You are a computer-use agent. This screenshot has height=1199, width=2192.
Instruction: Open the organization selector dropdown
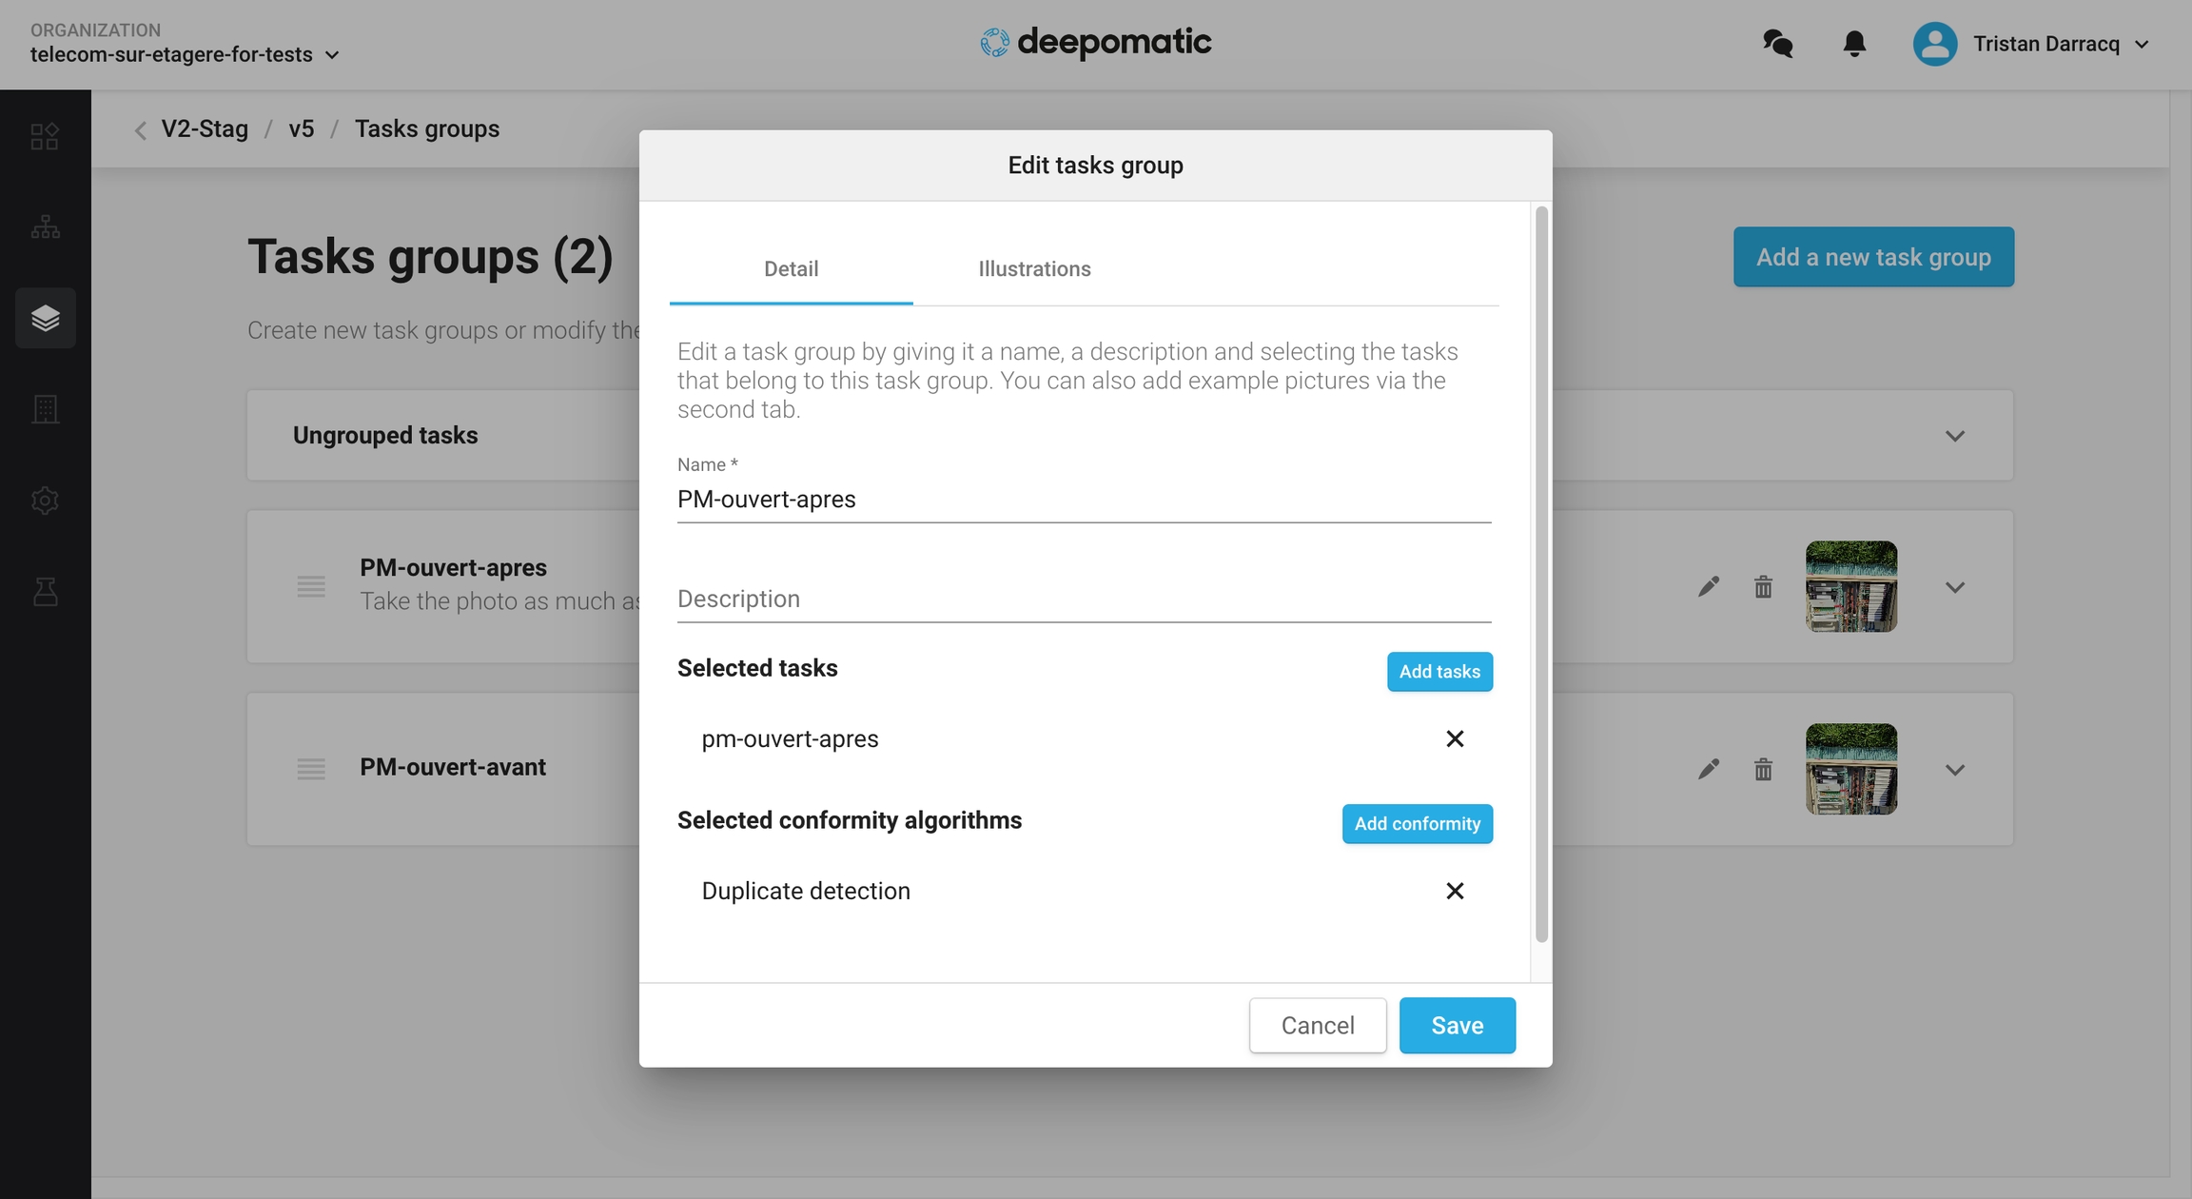pos(185,54)
